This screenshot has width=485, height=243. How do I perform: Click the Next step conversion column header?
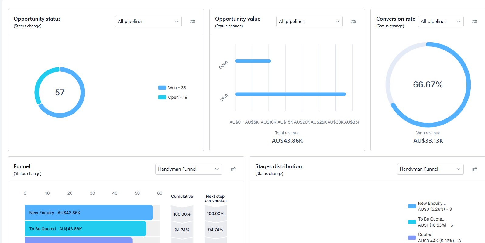(216, 198)
